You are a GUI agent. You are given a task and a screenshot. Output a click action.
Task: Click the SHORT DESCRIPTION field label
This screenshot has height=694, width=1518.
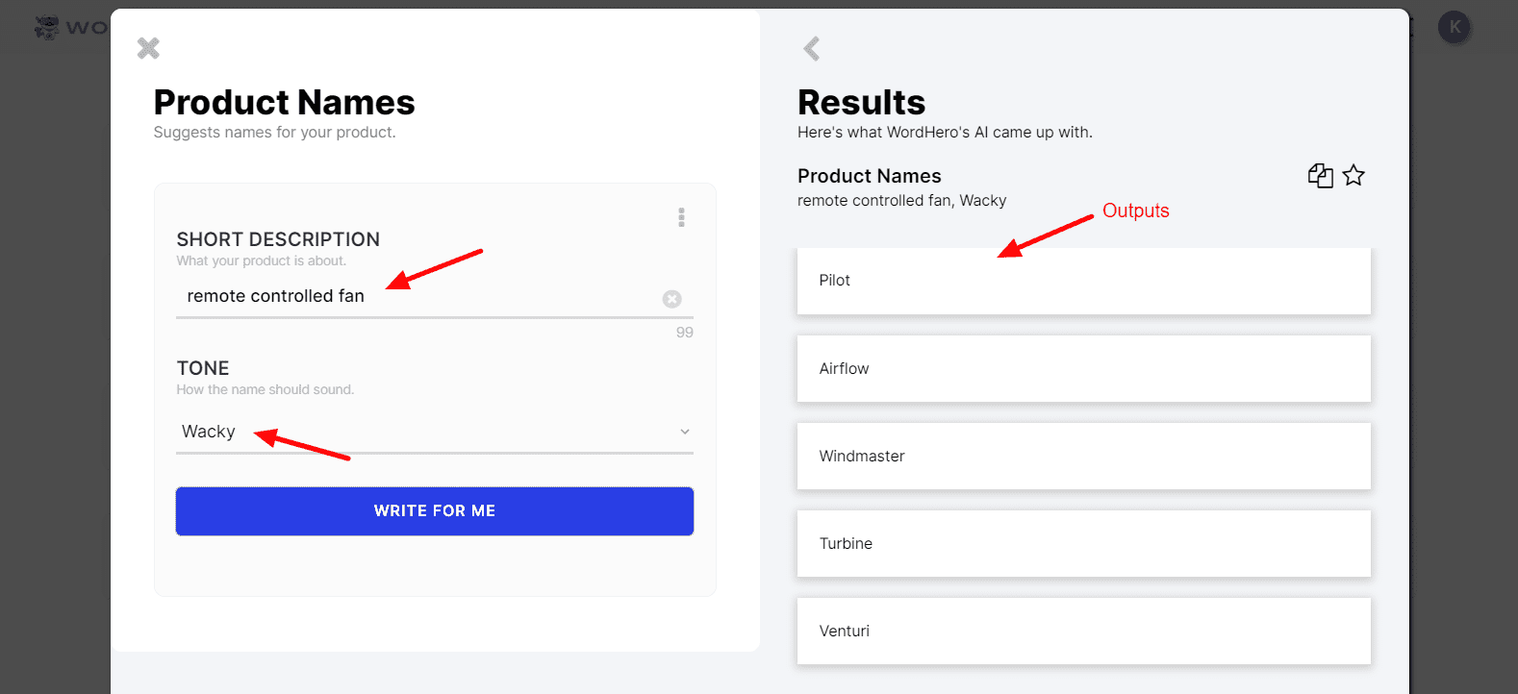click(278, 239)
